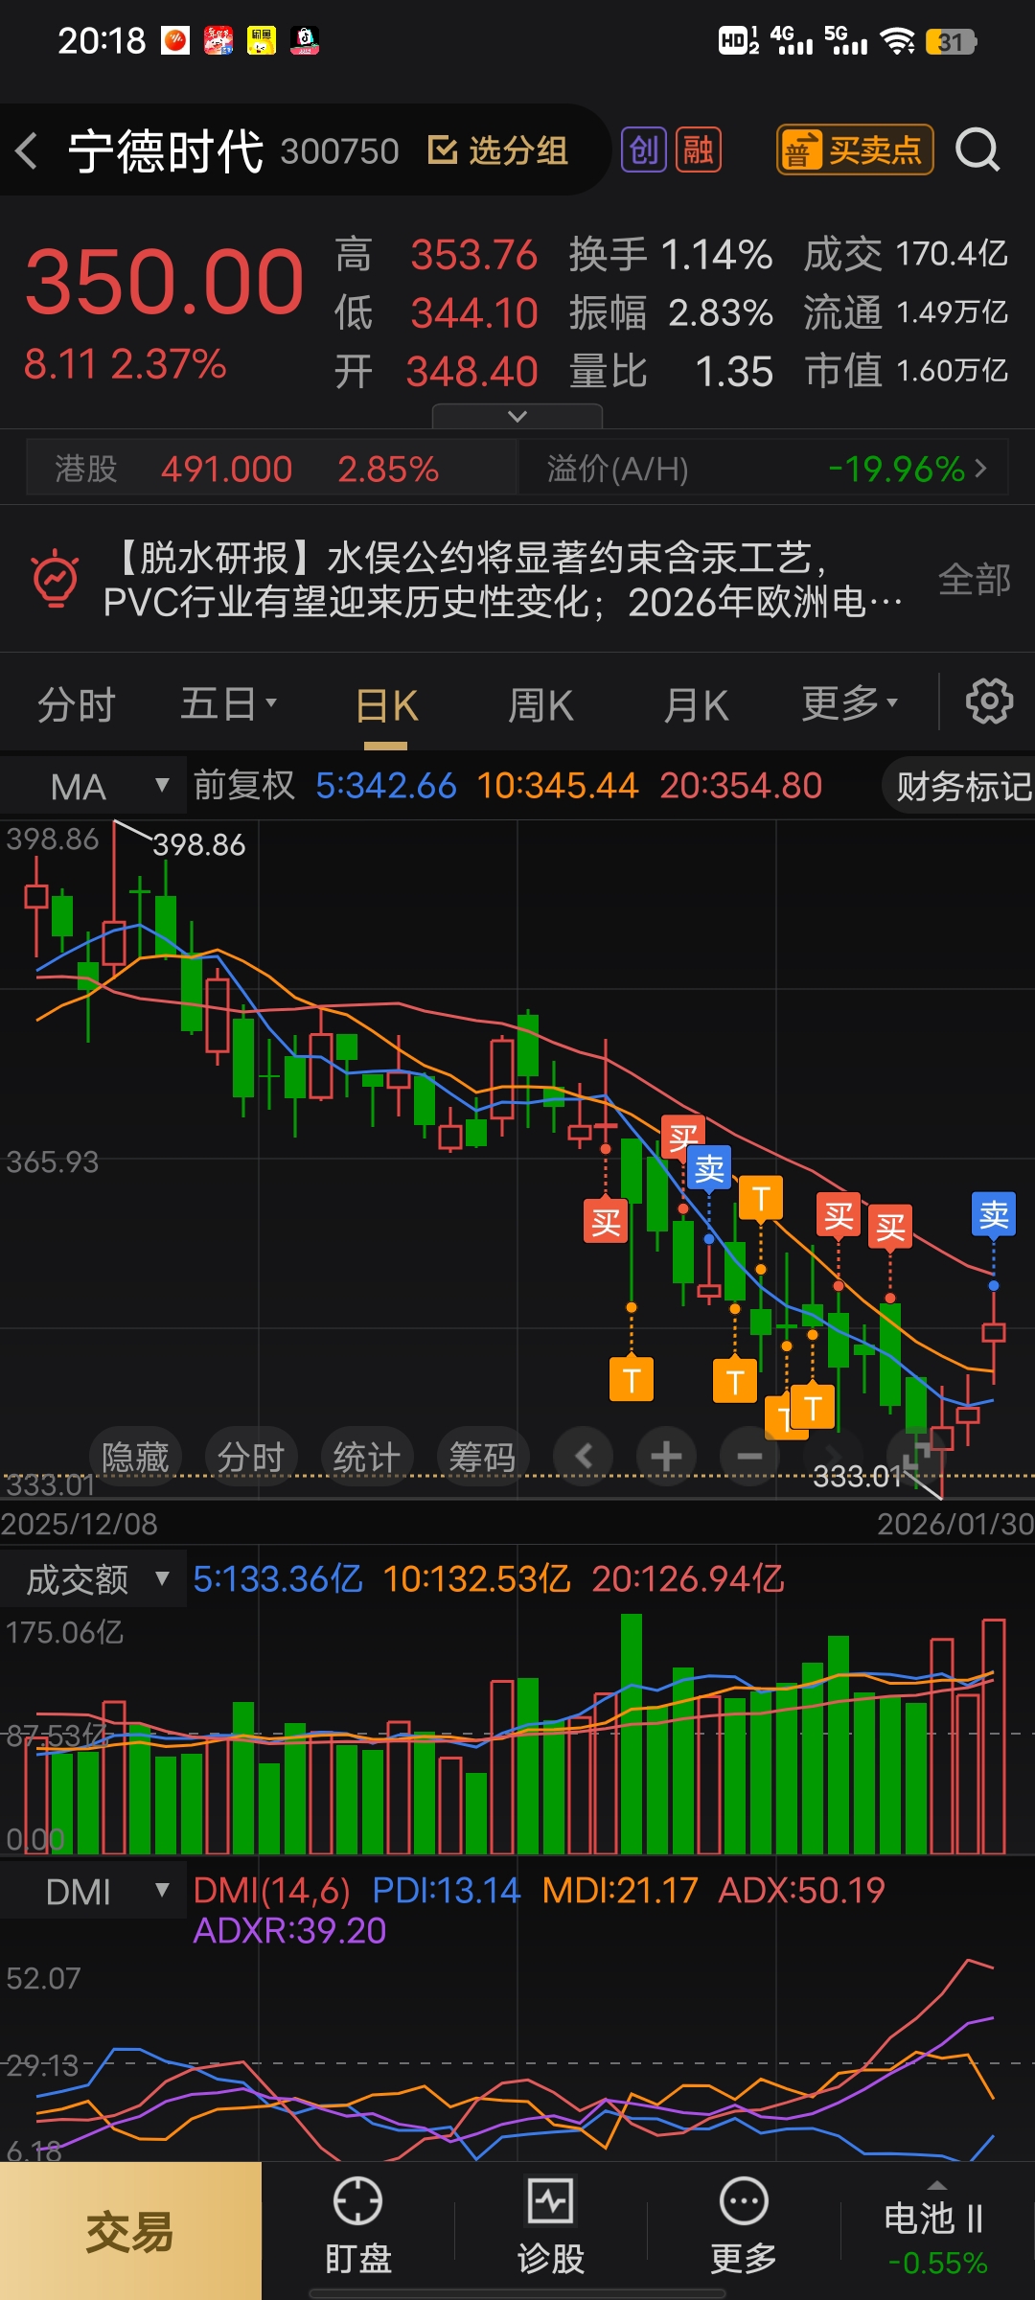Tap the ADX:50.19 value
The width and height of the screenshot is (1035, 2300).
point(801,1890)
